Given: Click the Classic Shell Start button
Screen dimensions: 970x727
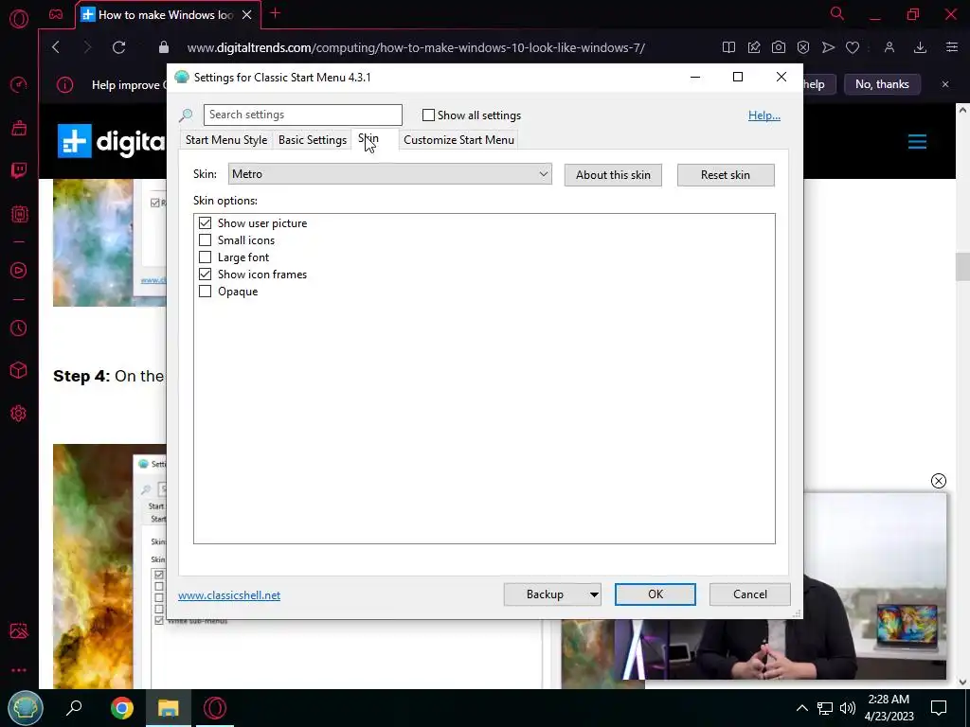Looking at the screenshot, I should click(25, 708).
